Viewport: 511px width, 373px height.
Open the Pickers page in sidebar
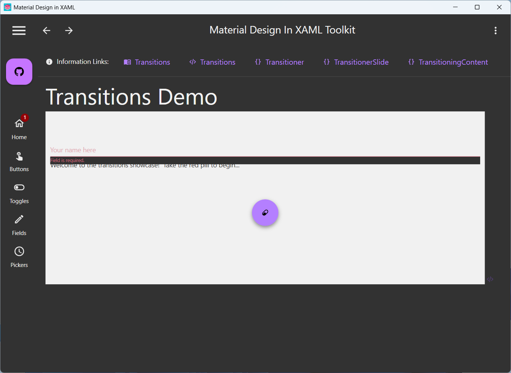coord(19,258)
